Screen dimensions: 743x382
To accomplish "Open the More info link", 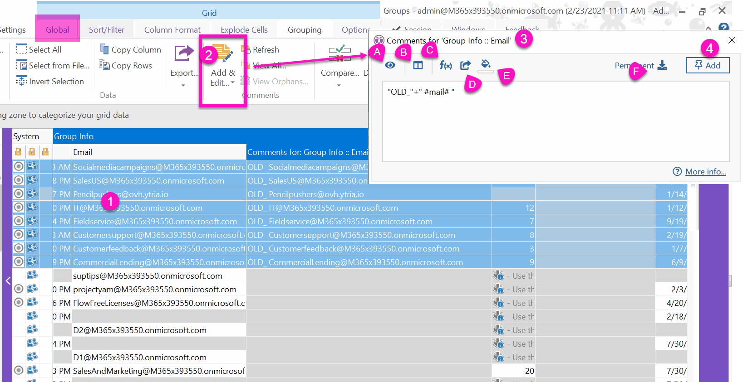I will click(x=705, y=172).
